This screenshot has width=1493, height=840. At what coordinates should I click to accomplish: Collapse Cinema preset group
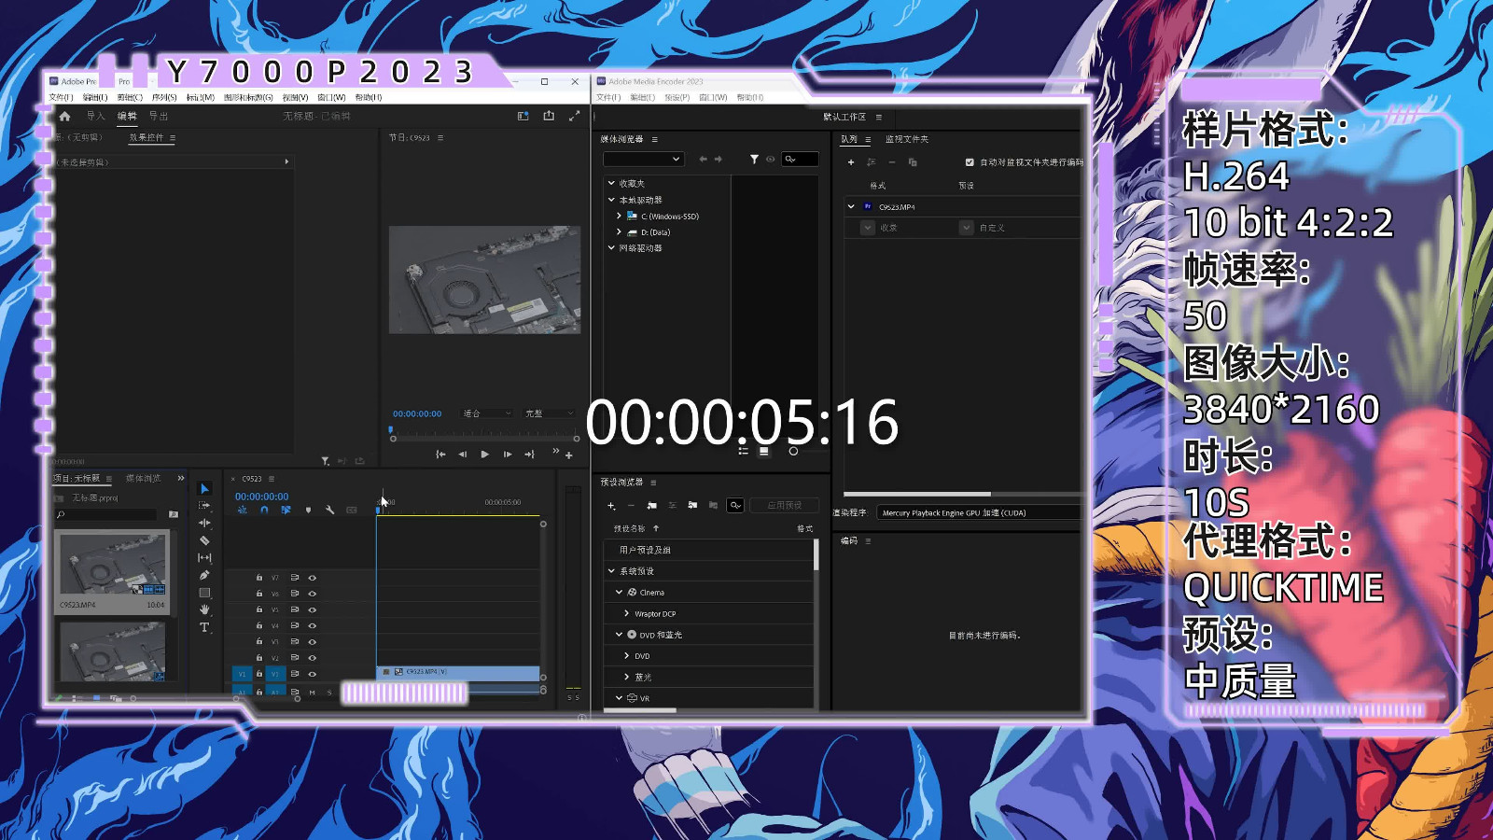[x=619, y=592]
